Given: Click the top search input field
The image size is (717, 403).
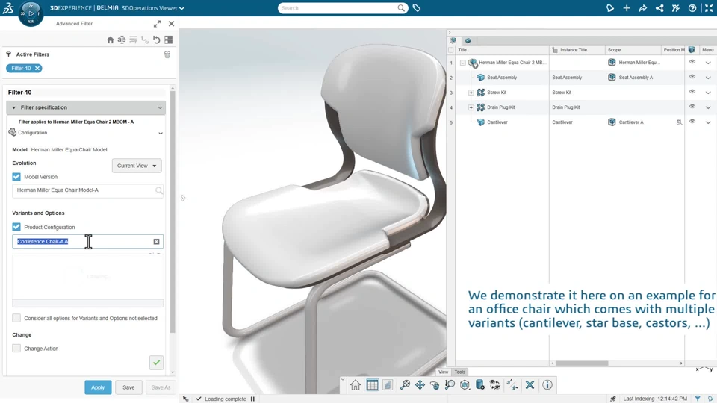Looking at the screenshot, I should click(338, 8).
